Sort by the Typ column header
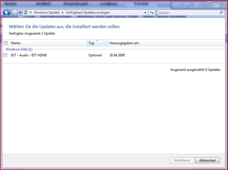The image size is (228, 170). click(97, 43)
